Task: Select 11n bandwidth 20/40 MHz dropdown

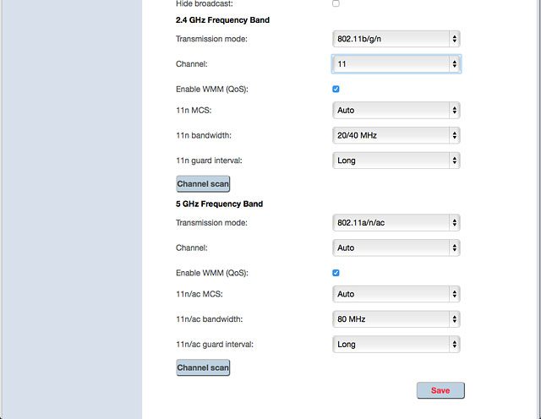Action: (396, 135)
